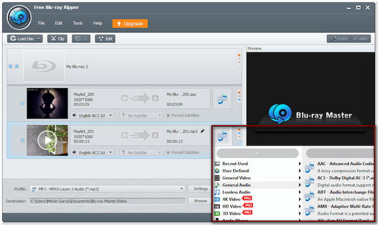
Task: Click the Playlist_201 output format profile icon
Action: point(222,136)
